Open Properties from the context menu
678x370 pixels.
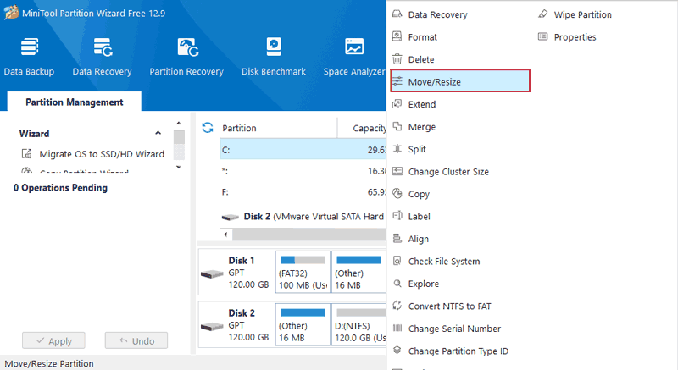tap(574, 37)
